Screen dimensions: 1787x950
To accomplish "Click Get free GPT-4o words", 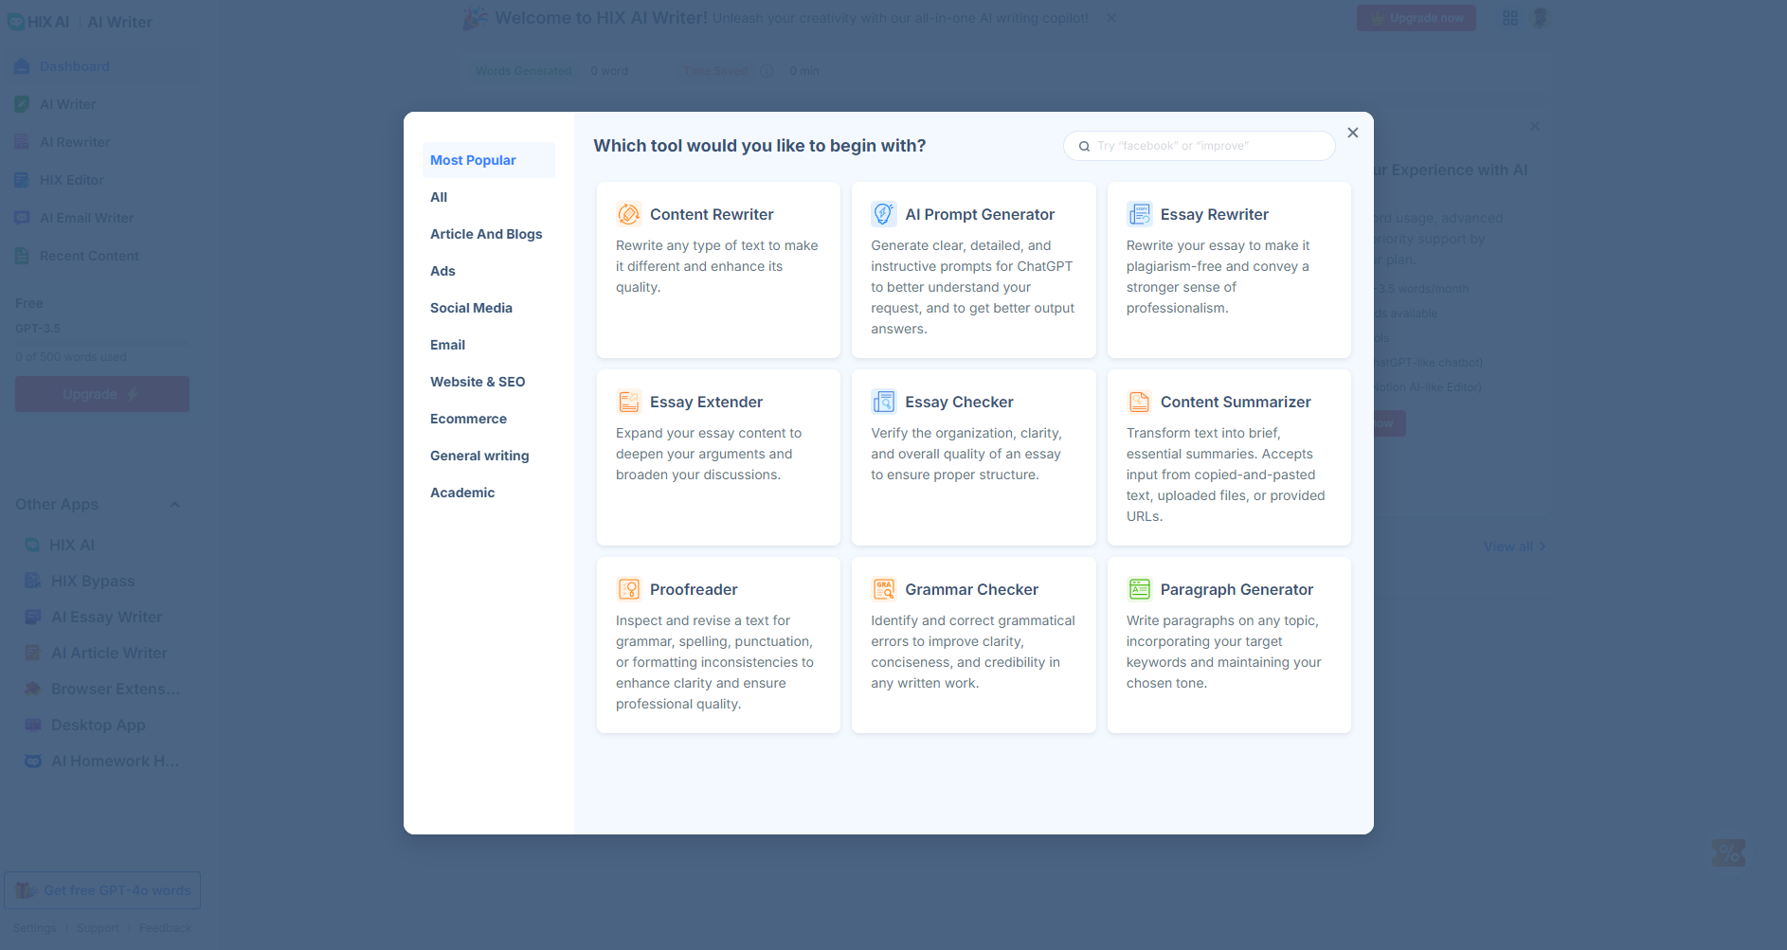I will click(x=102, y=890).
